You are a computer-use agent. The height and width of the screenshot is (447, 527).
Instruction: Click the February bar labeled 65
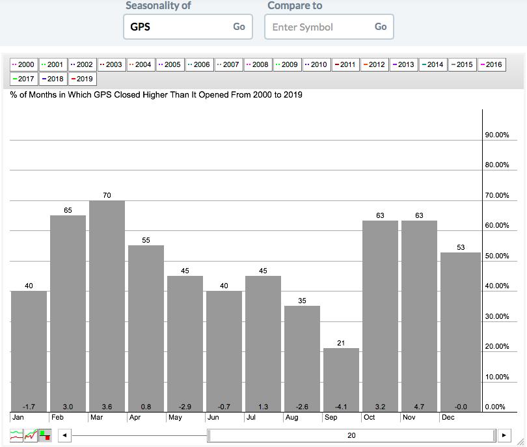[68, 314]
